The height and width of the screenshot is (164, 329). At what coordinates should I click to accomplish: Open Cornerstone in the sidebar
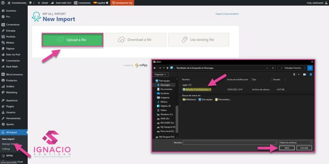point(14,24)
